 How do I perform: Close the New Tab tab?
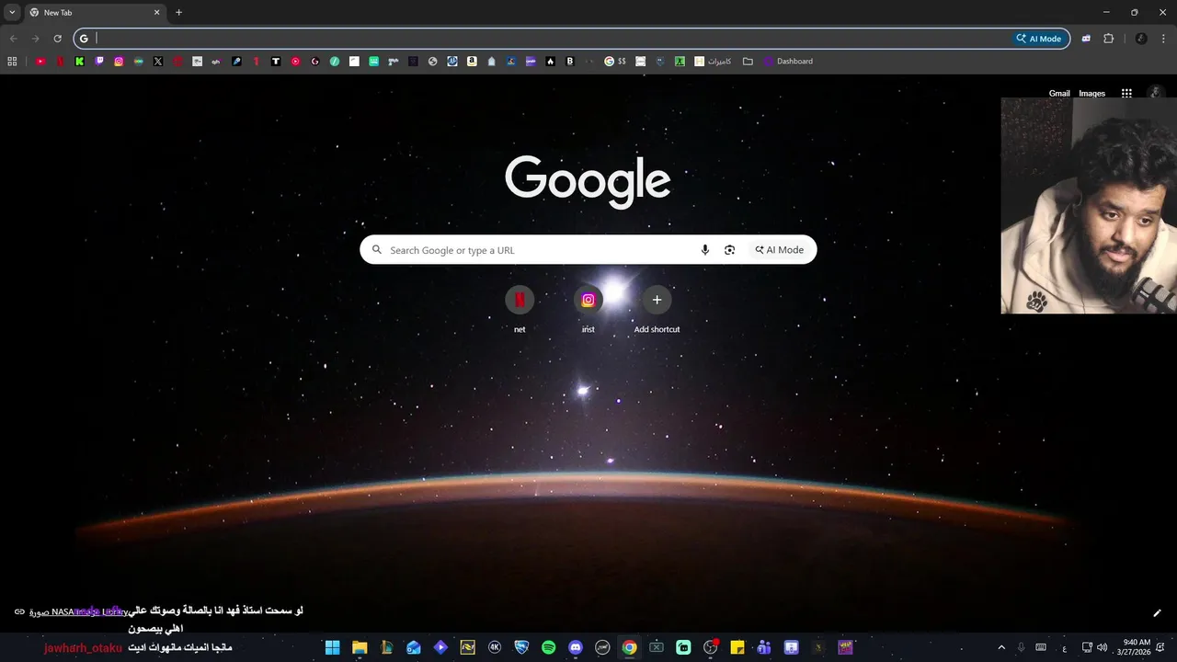[156, 13]
